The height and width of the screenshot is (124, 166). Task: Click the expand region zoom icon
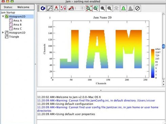(96, 8)
